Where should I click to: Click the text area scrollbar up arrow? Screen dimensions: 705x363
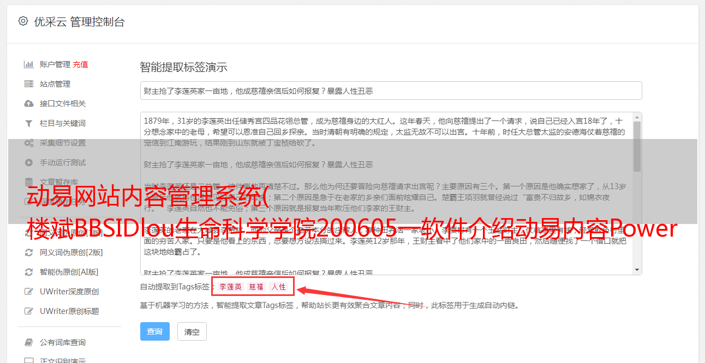(x=637, y=117)
